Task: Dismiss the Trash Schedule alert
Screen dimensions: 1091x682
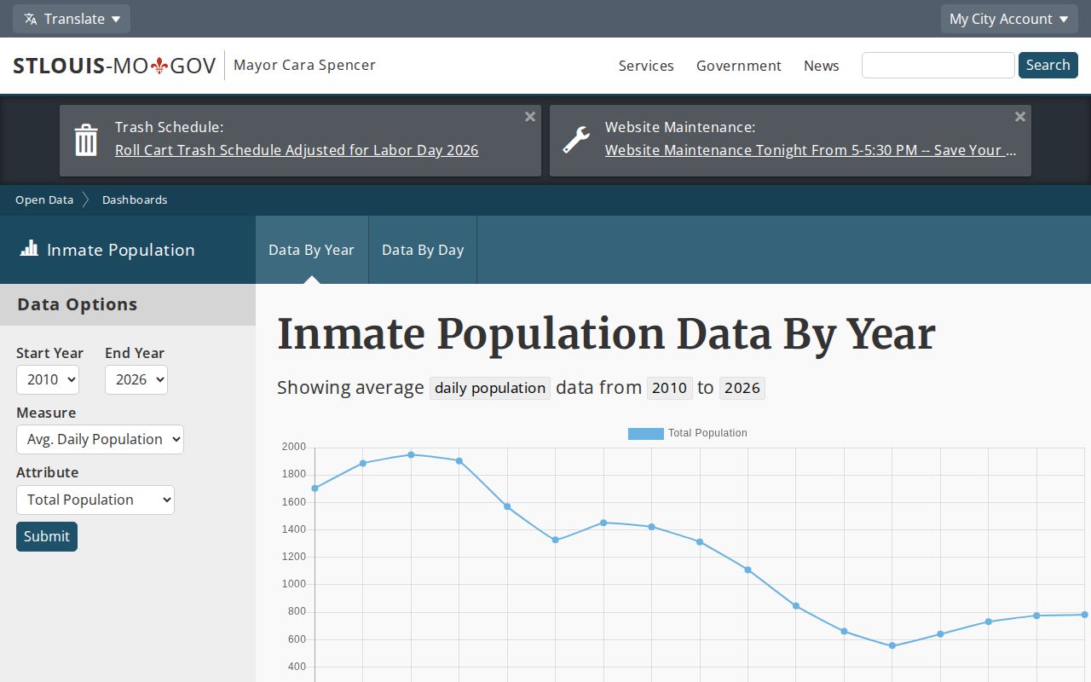Action: (530, 117)
